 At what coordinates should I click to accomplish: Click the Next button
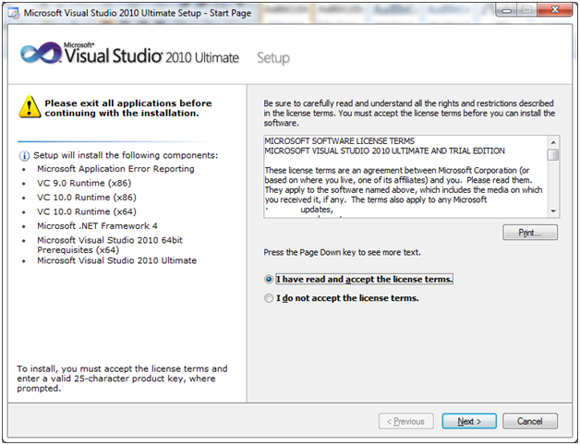pos(469,421)
